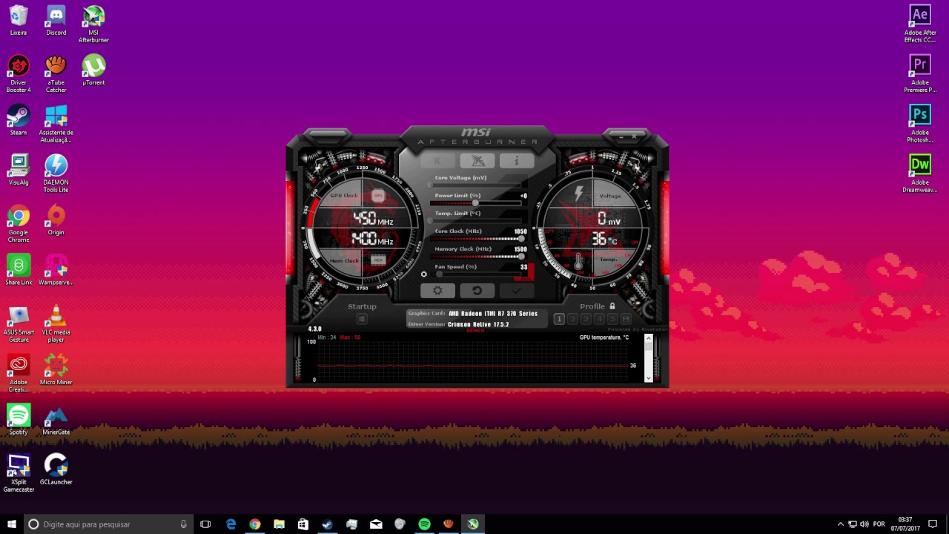
Task: Select the VLC media player desktop icon
Action: tap(56, 323)
